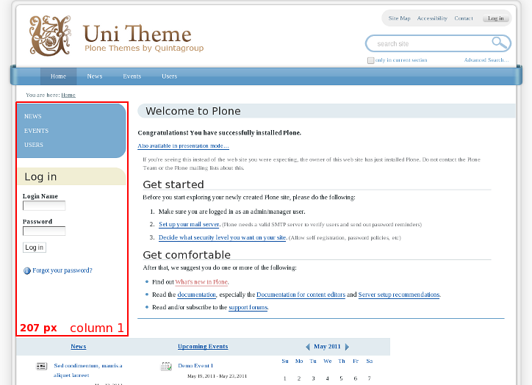Focus the Login Name field
The width and height of the screenshot is (532, 385).
pos(44,206)
